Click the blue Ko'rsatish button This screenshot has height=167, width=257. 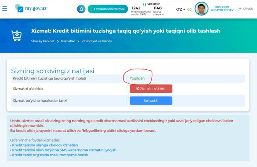(151, 101)
